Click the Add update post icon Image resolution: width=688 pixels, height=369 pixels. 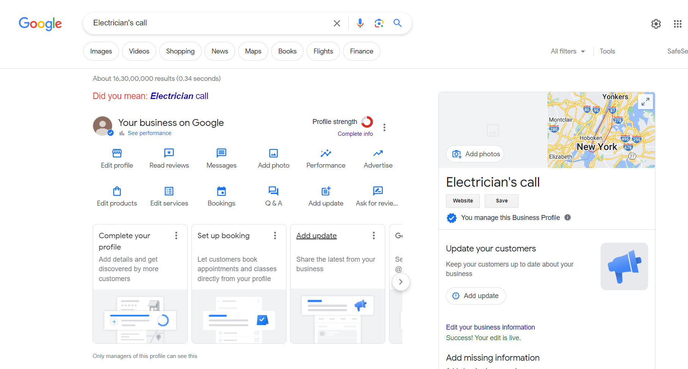(x=326, y=191)
